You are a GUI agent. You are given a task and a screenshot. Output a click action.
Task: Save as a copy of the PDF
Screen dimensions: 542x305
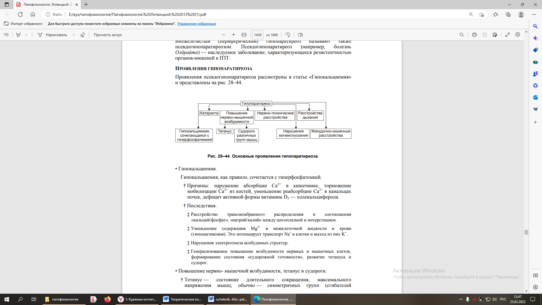click(495, 35)
